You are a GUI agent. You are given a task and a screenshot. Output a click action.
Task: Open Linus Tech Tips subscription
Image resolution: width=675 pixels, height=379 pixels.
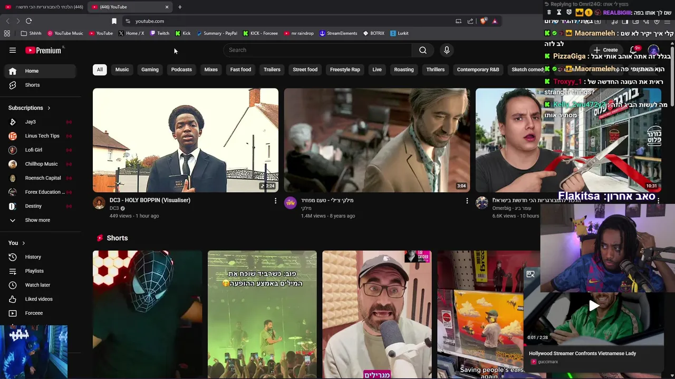(x=41, y=136)
